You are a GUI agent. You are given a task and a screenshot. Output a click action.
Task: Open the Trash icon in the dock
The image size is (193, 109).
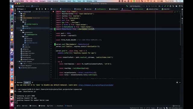pos(12,104)
